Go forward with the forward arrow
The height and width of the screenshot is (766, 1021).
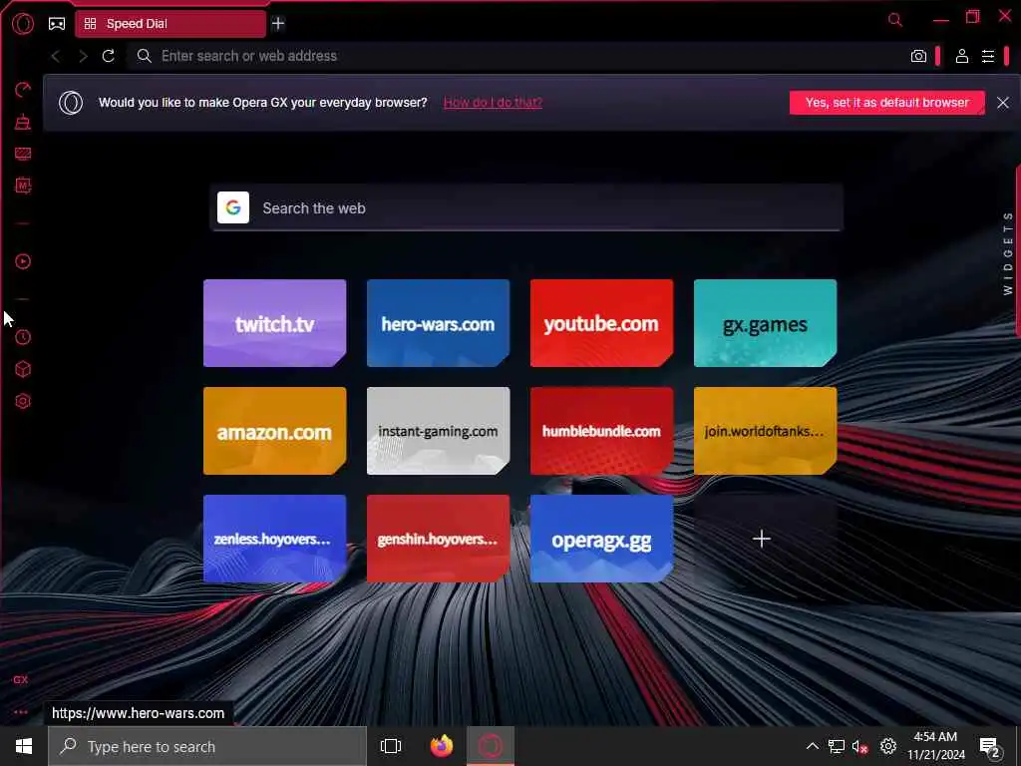point(83,56)
